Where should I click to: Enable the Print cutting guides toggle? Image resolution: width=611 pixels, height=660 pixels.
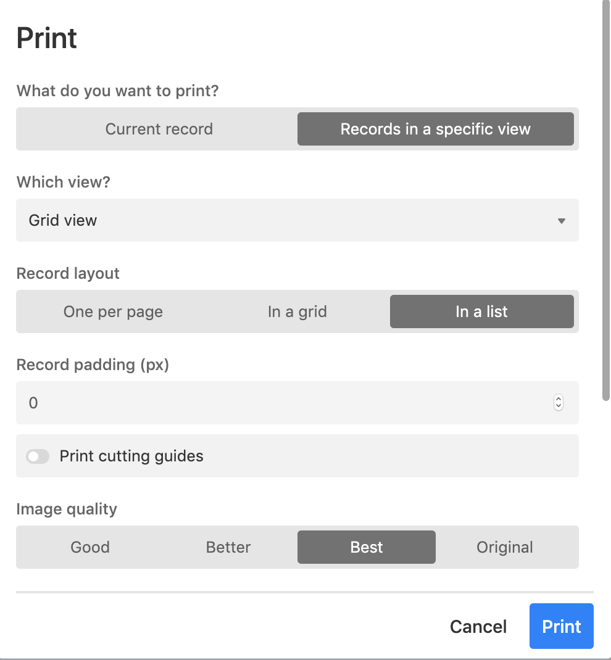tap(38, 456)
